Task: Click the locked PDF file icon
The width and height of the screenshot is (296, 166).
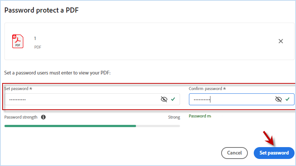Action: 17,41
